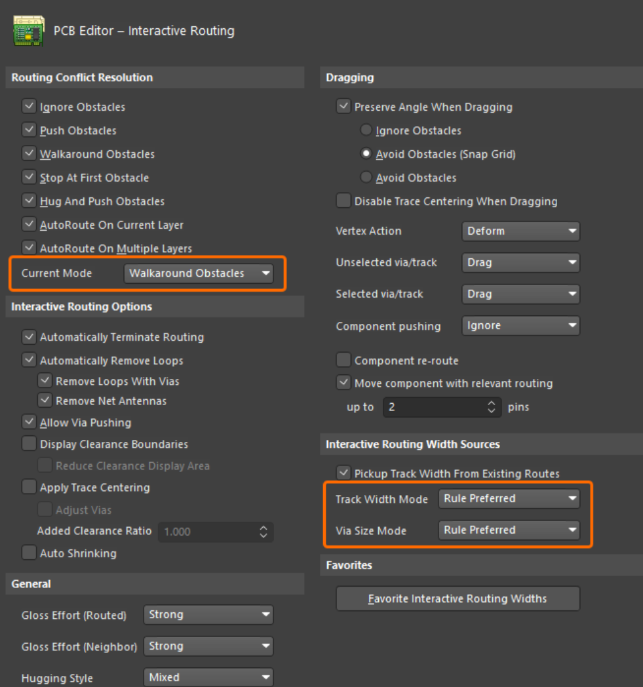Select Avoid Obstacles (Snap Grid) radio button
This screenshot has width=643, height=687.
click(366, 154)
